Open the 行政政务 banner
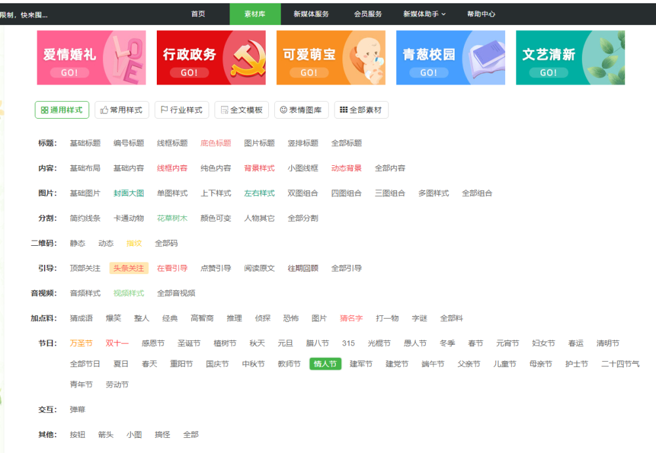656x453 pixels. coord(211,57)
